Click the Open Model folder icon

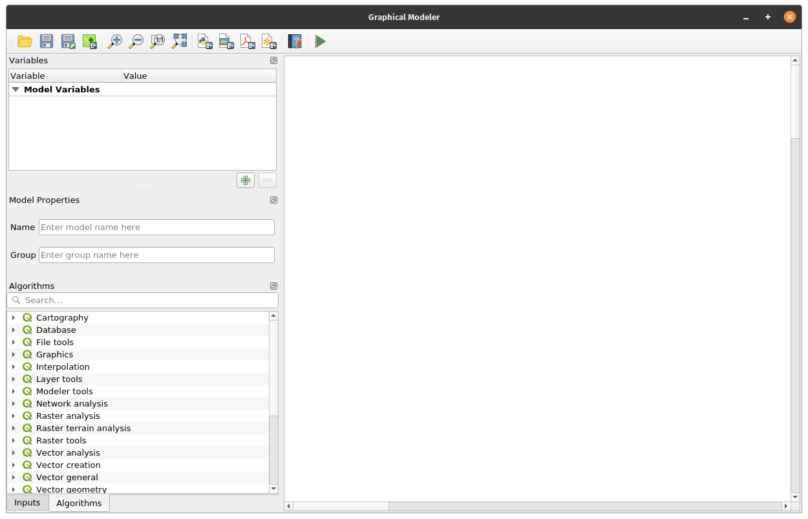point(25,41)
